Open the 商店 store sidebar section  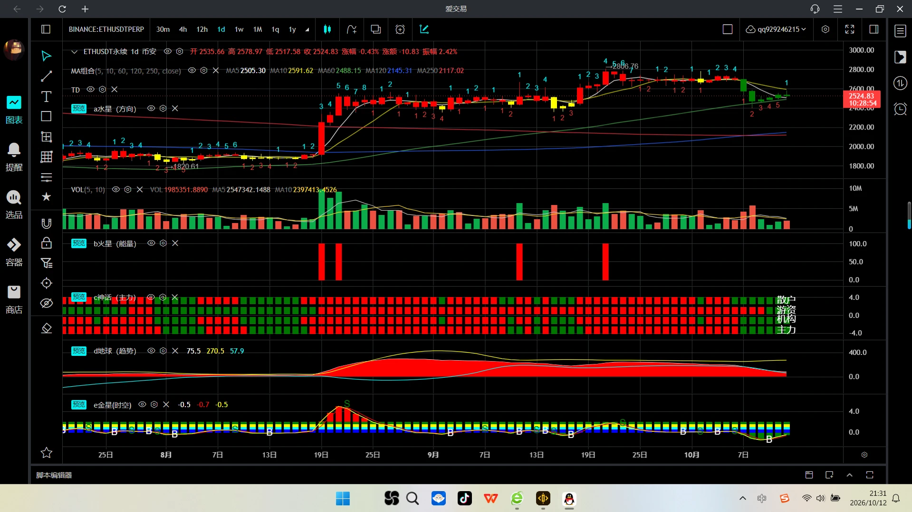14,299
